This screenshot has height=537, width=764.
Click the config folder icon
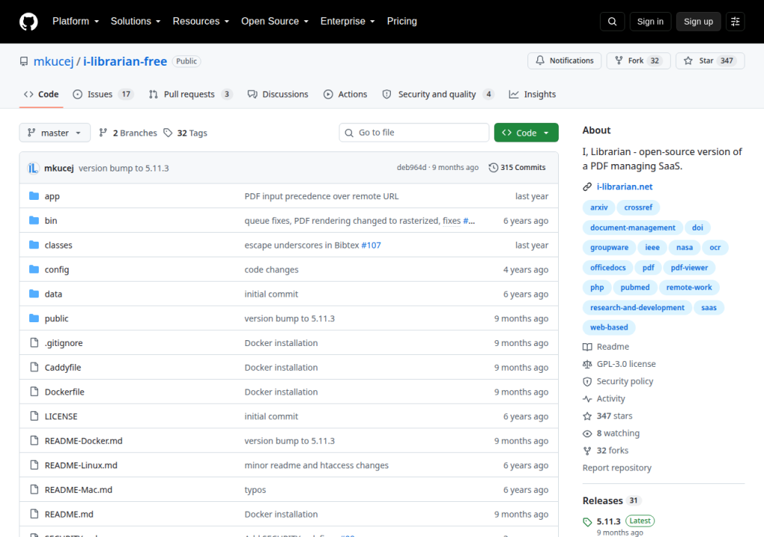[x=34, y=269]
